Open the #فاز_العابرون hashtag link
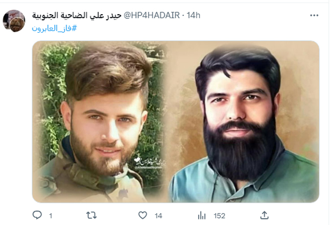336x225 pixels. 55,28
